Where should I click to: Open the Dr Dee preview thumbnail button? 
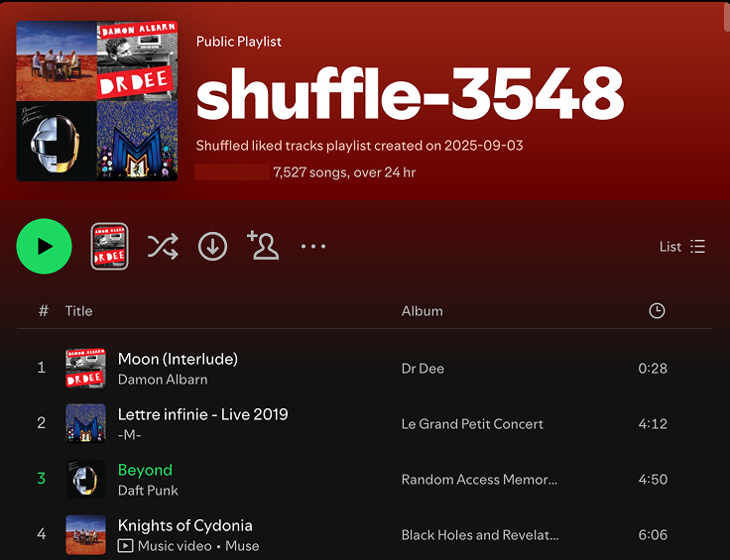pos(109,246)
